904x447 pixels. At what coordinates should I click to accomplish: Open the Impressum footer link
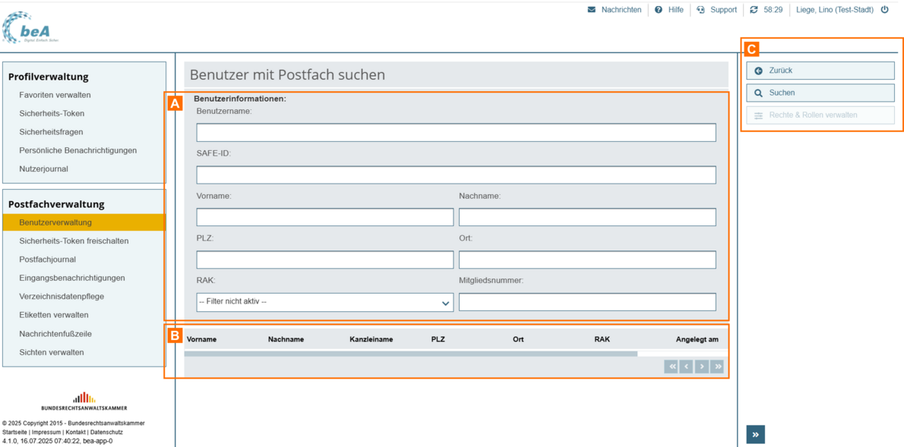46,432
